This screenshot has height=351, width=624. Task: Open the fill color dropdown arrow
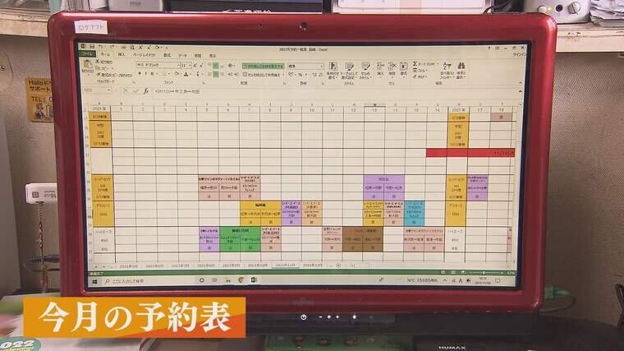tap(180, 75)
